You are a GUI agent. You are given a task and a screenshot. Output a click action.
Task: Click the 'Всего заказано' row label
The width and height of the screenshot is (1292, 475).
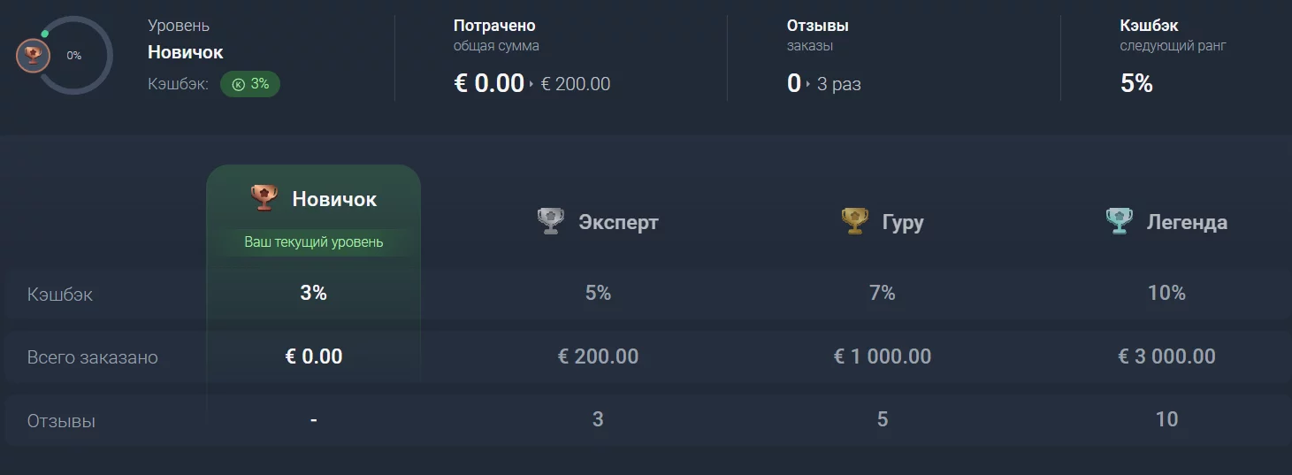93,357
